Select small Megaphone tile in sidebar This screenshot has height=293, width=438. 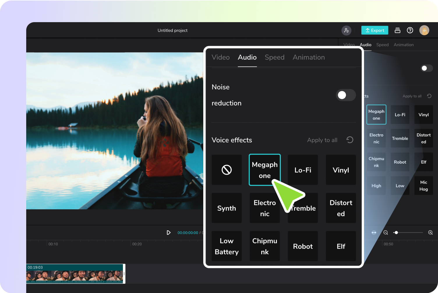coord(376,115)
